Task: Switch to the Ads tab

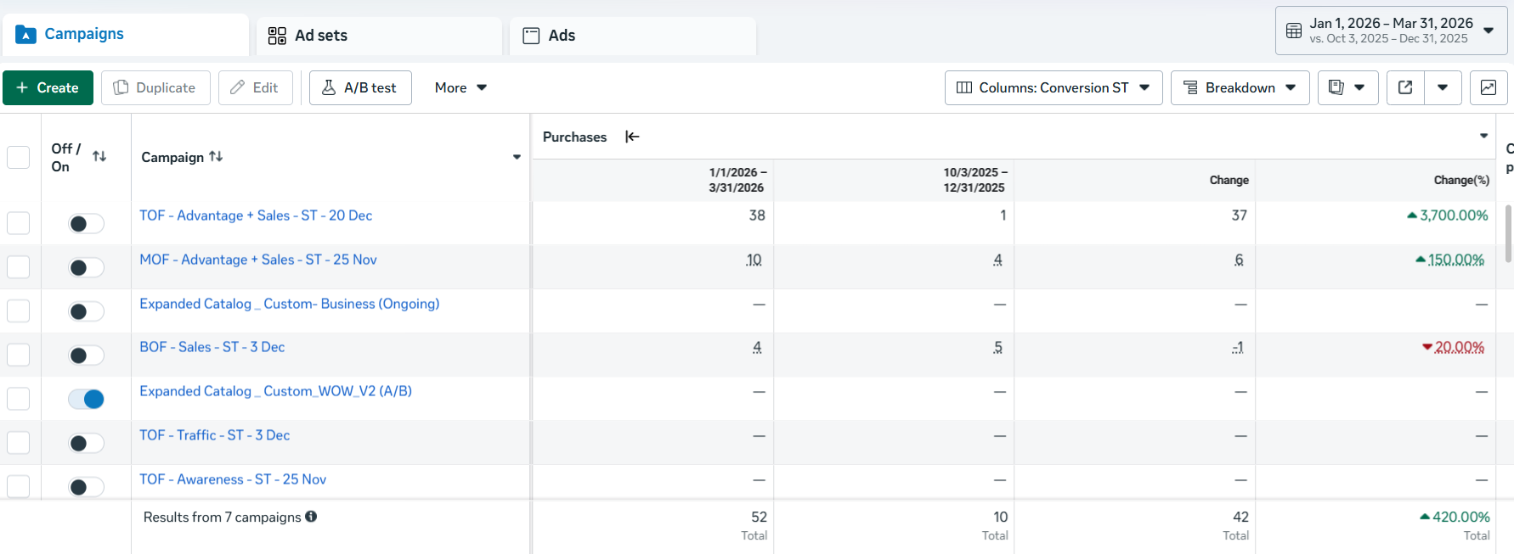Action: coord(632,36)
